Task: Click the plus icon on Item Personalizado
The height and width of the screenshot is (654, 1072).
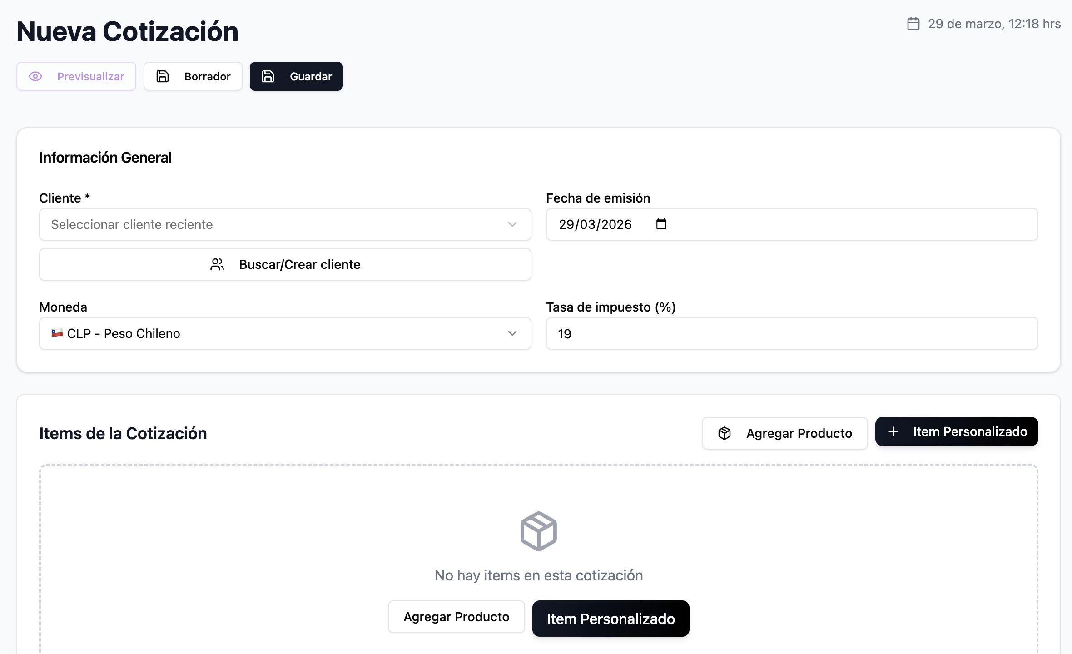Action: [893, 431]
